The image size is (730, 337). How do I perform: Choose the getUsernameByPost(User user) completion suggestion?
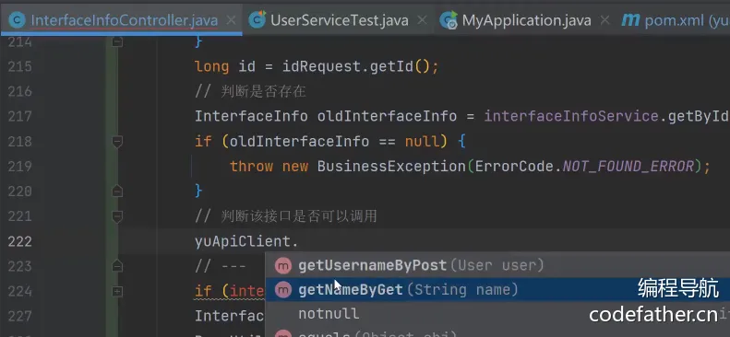coord(497,265)
